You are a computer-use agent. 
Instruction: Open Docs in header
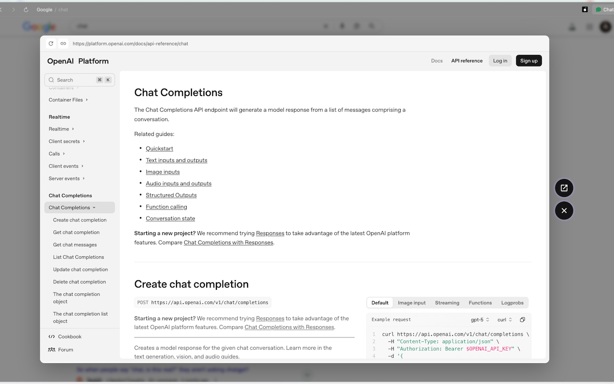tap(437, 61)
